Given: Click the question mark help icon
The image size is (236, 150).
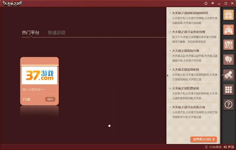Looking at the screenshot, I should point(228,105).
